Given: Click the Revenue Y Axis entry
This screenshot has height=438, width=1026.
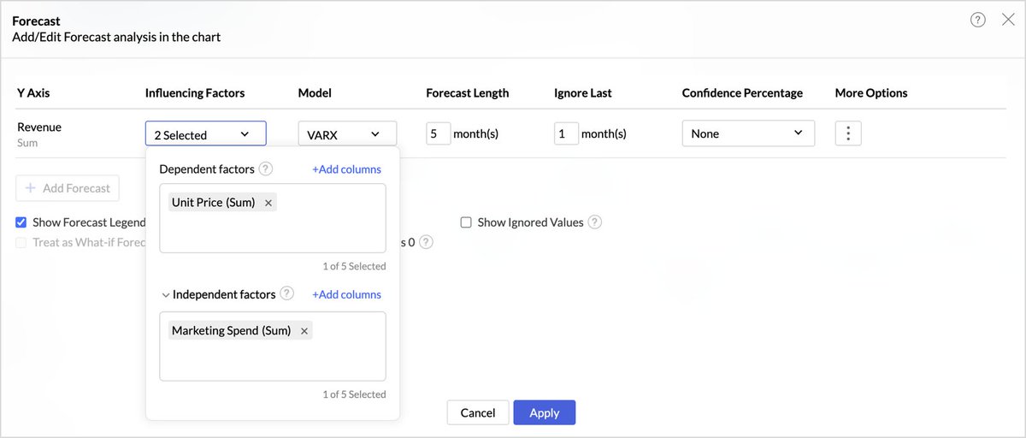Looking at the screenshot, I should point(39,127).
